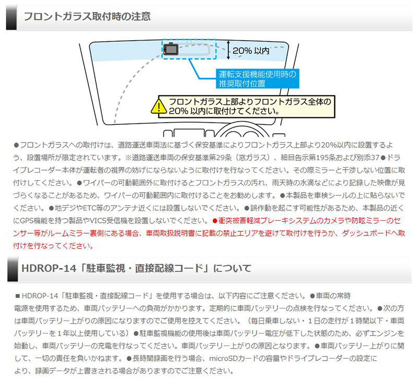Click the words microSDカード in the last paragraph
This screenshot has height=380, width=418.
point(230,359)
